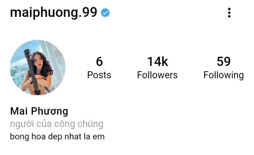
Task: Click the blue verified badge
Action: pos(105,13)
